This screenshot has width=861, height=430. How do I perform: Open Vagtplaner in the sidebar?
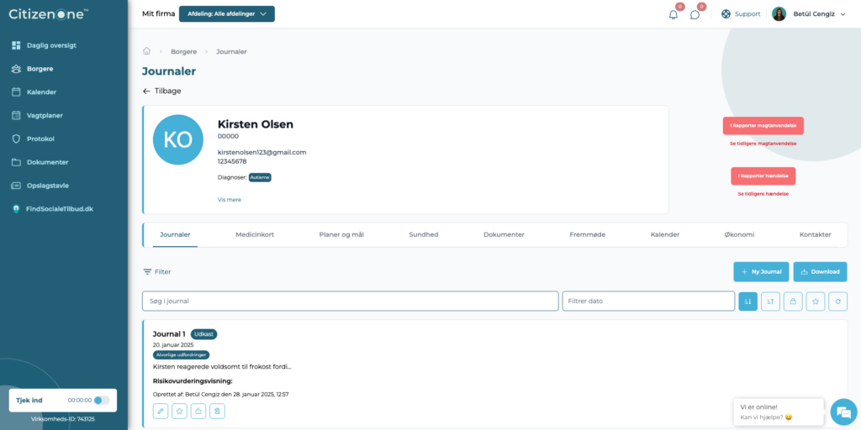point(45,115)
